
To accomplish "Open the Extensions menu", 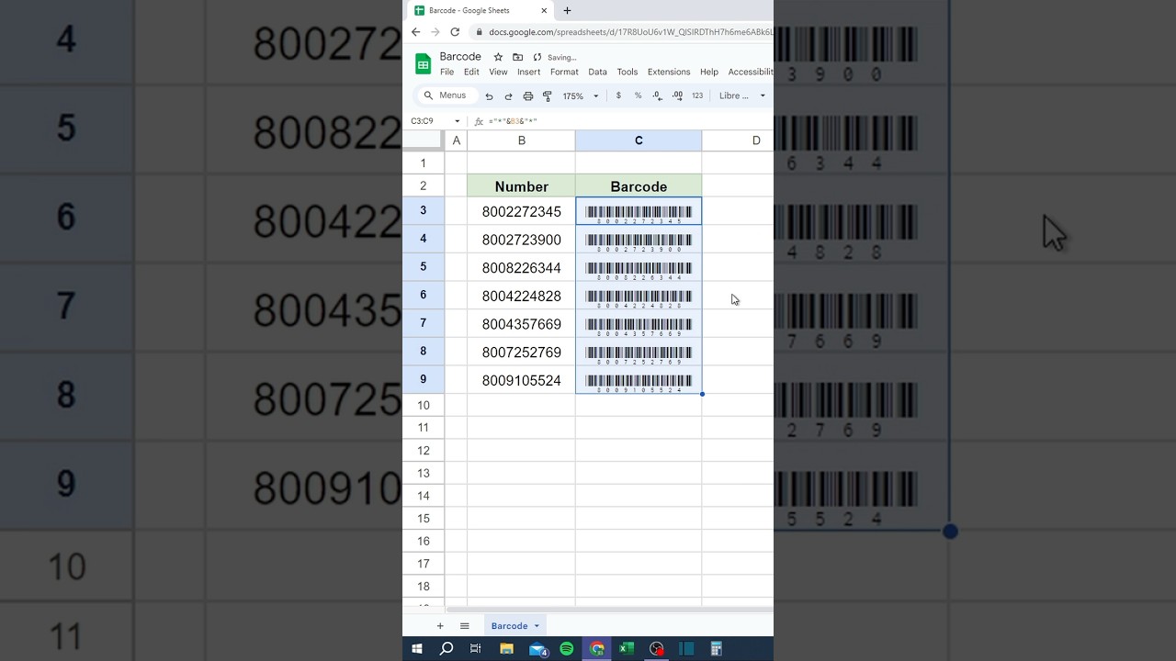I will pyautogui.click(x=669, y=72).
